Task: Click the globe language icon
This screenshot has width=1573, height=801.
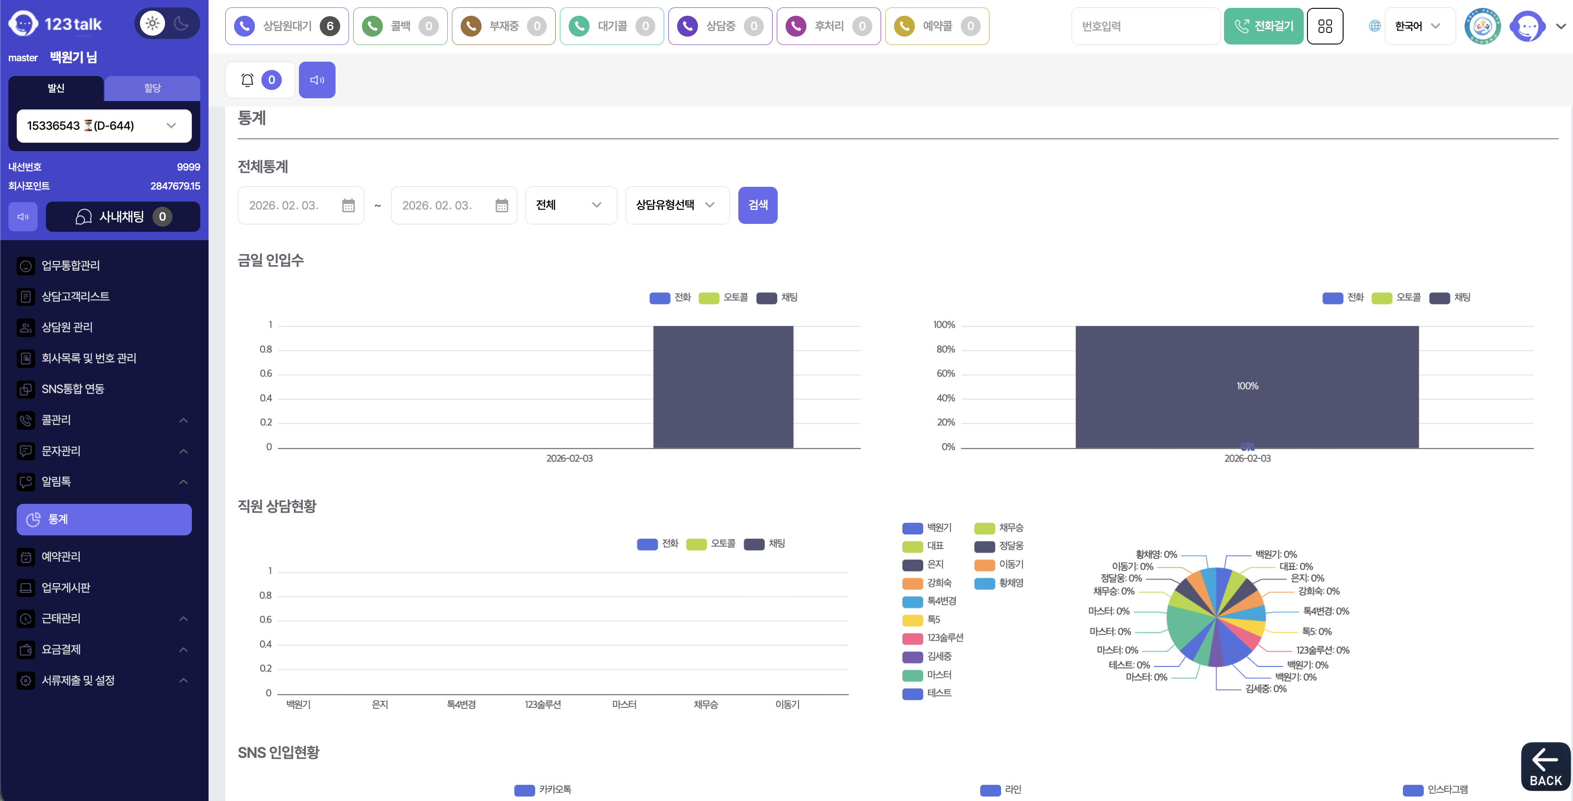Action: click(x=1375, y=26)
